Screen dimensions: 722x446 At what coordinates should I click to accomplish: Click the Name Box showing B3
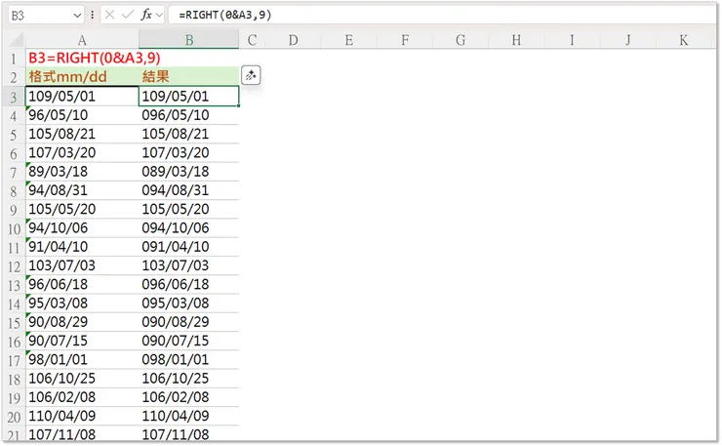pos(41,16)
